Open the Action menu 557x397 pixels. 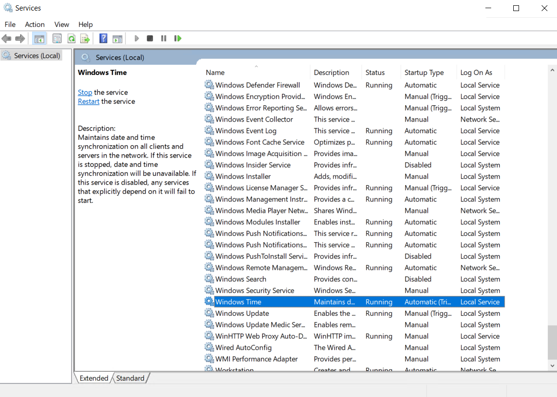coord(35,25)
